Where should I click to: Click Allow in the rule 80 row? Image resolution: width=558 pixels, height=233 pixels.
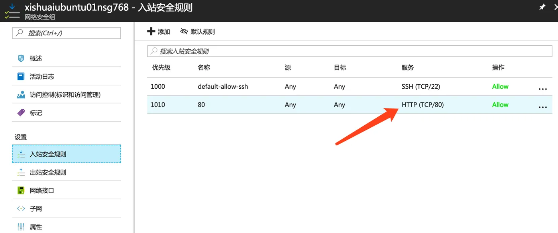pyautogui.click(x=500, y=105)
